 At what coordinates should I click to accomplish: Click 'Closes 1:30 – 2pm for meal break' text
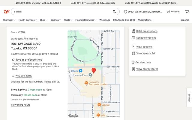tap(25, 100)
